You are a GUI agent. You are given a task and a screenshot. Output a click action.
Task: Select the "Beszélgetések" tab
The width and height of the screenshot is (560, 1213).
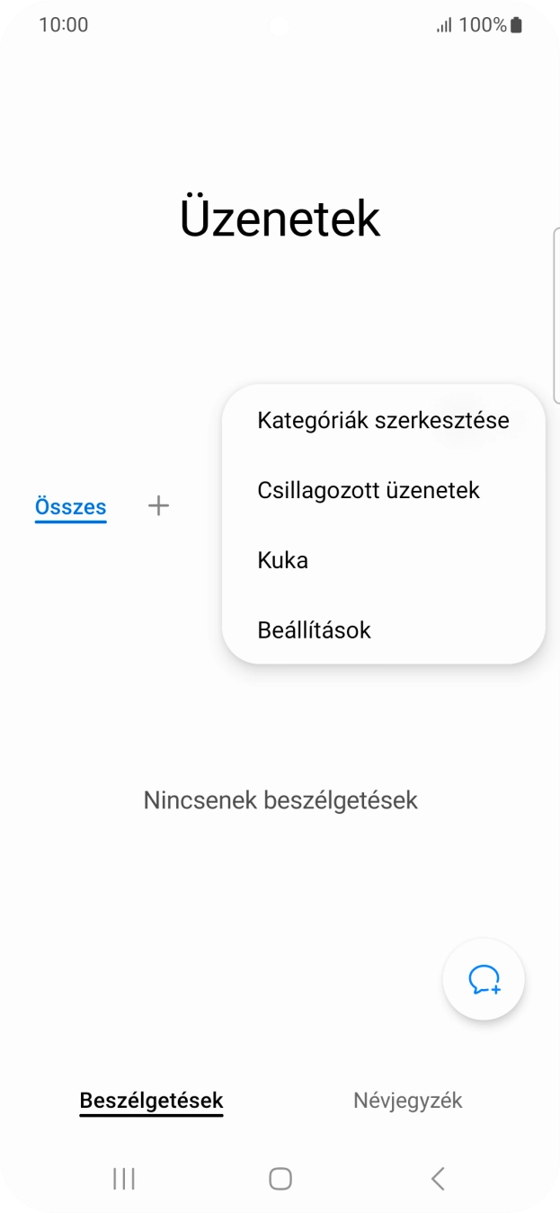tap(150, 1100)
